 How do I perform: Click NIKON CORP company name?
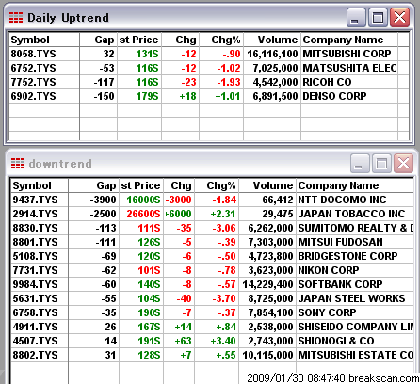[x=329, y=270]
